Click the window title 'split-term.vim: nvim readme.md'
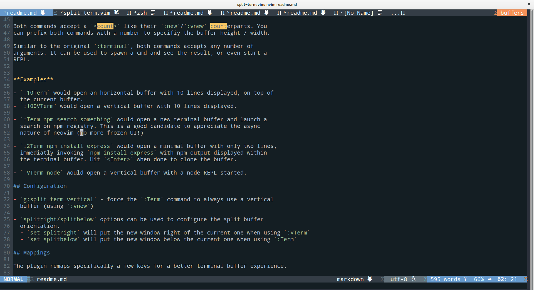Viewport: 534px width, 290px height. click(267, 4)
